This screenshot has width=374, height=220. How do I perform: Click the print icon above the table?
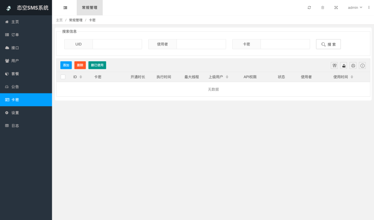tap(353, 65)
